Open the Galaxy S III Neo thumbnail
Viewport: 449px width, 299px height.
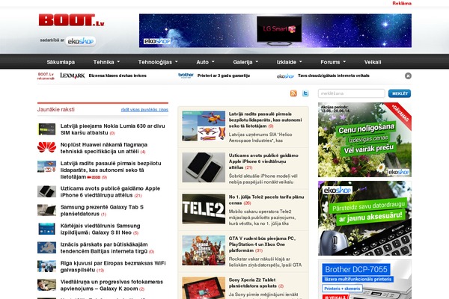(x=46, y=229)
